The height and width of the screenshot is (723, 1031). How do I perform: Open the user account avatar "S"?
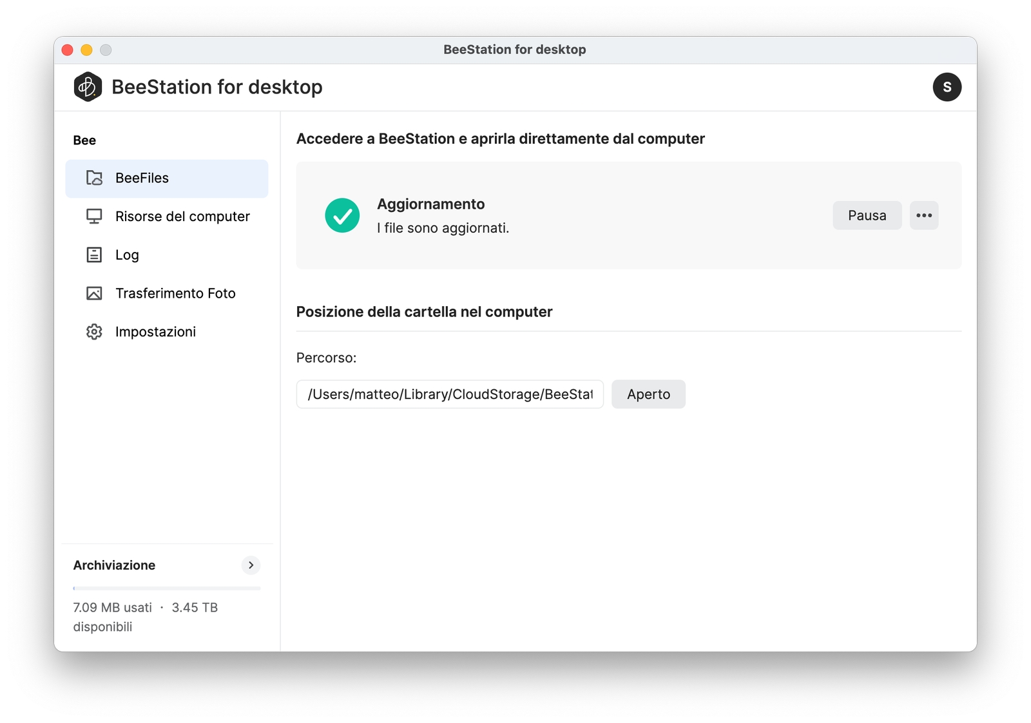pyautogui.click(x=947, y=87)
